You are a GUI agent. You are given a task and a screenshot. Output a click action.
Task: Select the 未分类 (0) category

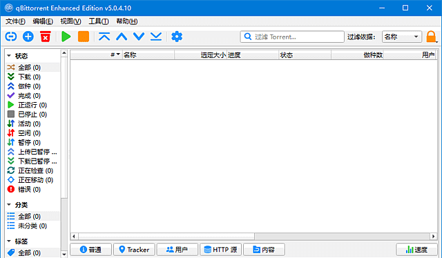[x=32, y=226]
